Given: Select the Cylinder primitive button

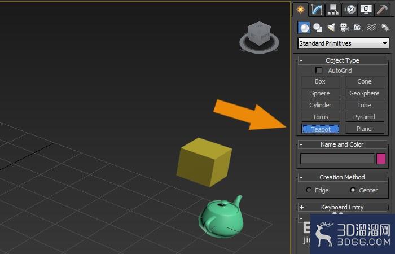Looking at the screenshot, I should pyautogui.click(x=321, y=105).
